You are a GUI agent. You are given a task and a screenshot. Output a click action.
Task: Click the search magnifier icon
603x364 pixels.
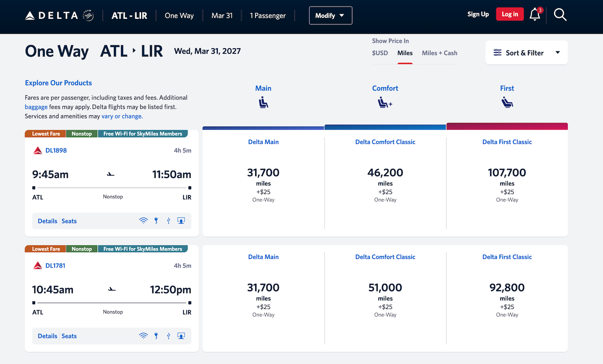tap(560, 15)
